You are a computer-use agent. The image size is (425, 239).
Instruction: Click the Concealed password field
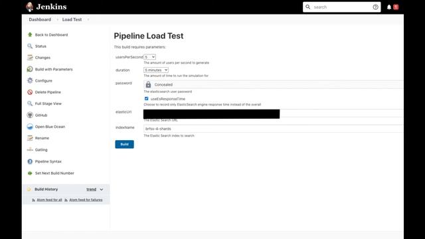click(x=273, y=84)
